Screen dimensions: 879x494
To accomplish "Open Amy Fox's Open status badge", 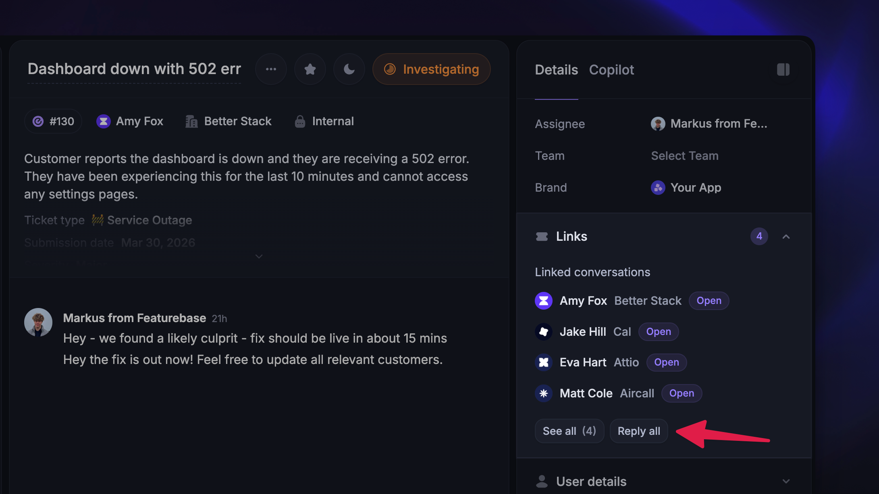I will [x=709, y=301].
